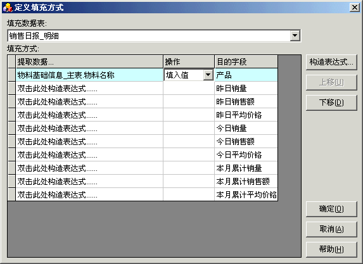Confirm with the 确定 button
The height and width of the screenshot is (264, 363).
tap(331, 209)
